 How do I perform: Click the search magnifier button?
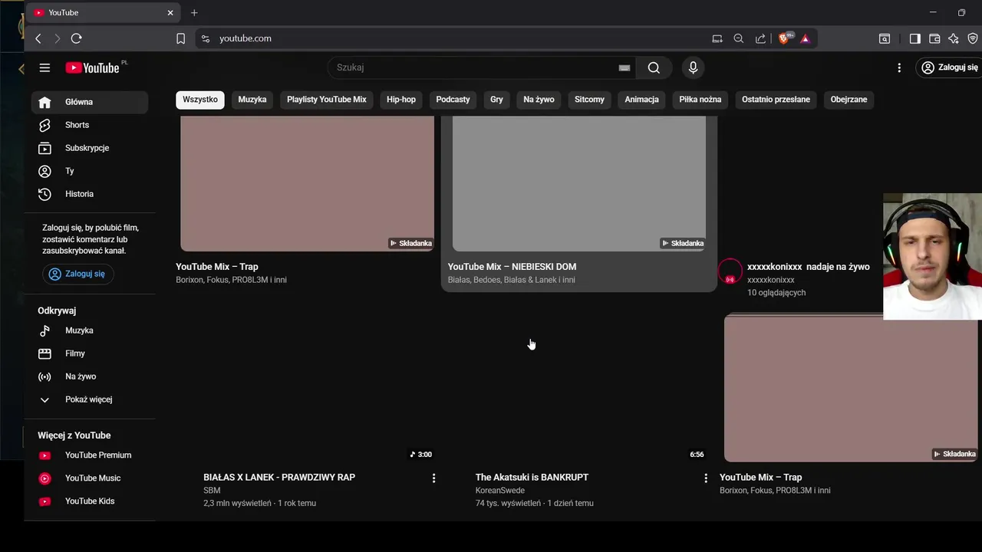(654, 67)
